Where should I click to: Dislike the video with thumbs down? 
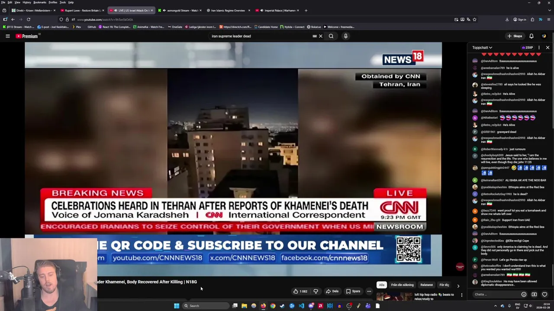(x=316, y=291)
